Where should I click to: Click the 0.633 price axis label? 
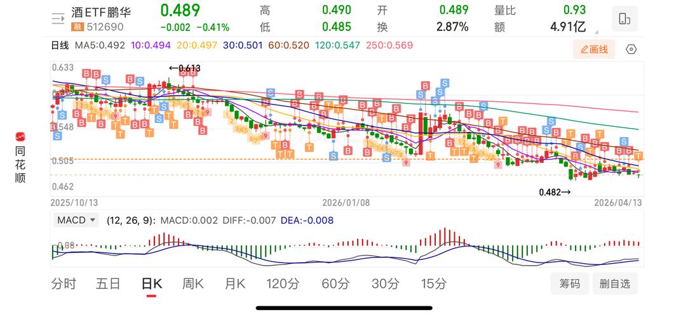63,67
